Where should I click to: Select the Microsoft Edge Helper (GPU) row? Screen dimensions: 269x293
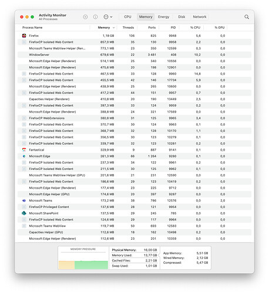(x=134, y=194)
